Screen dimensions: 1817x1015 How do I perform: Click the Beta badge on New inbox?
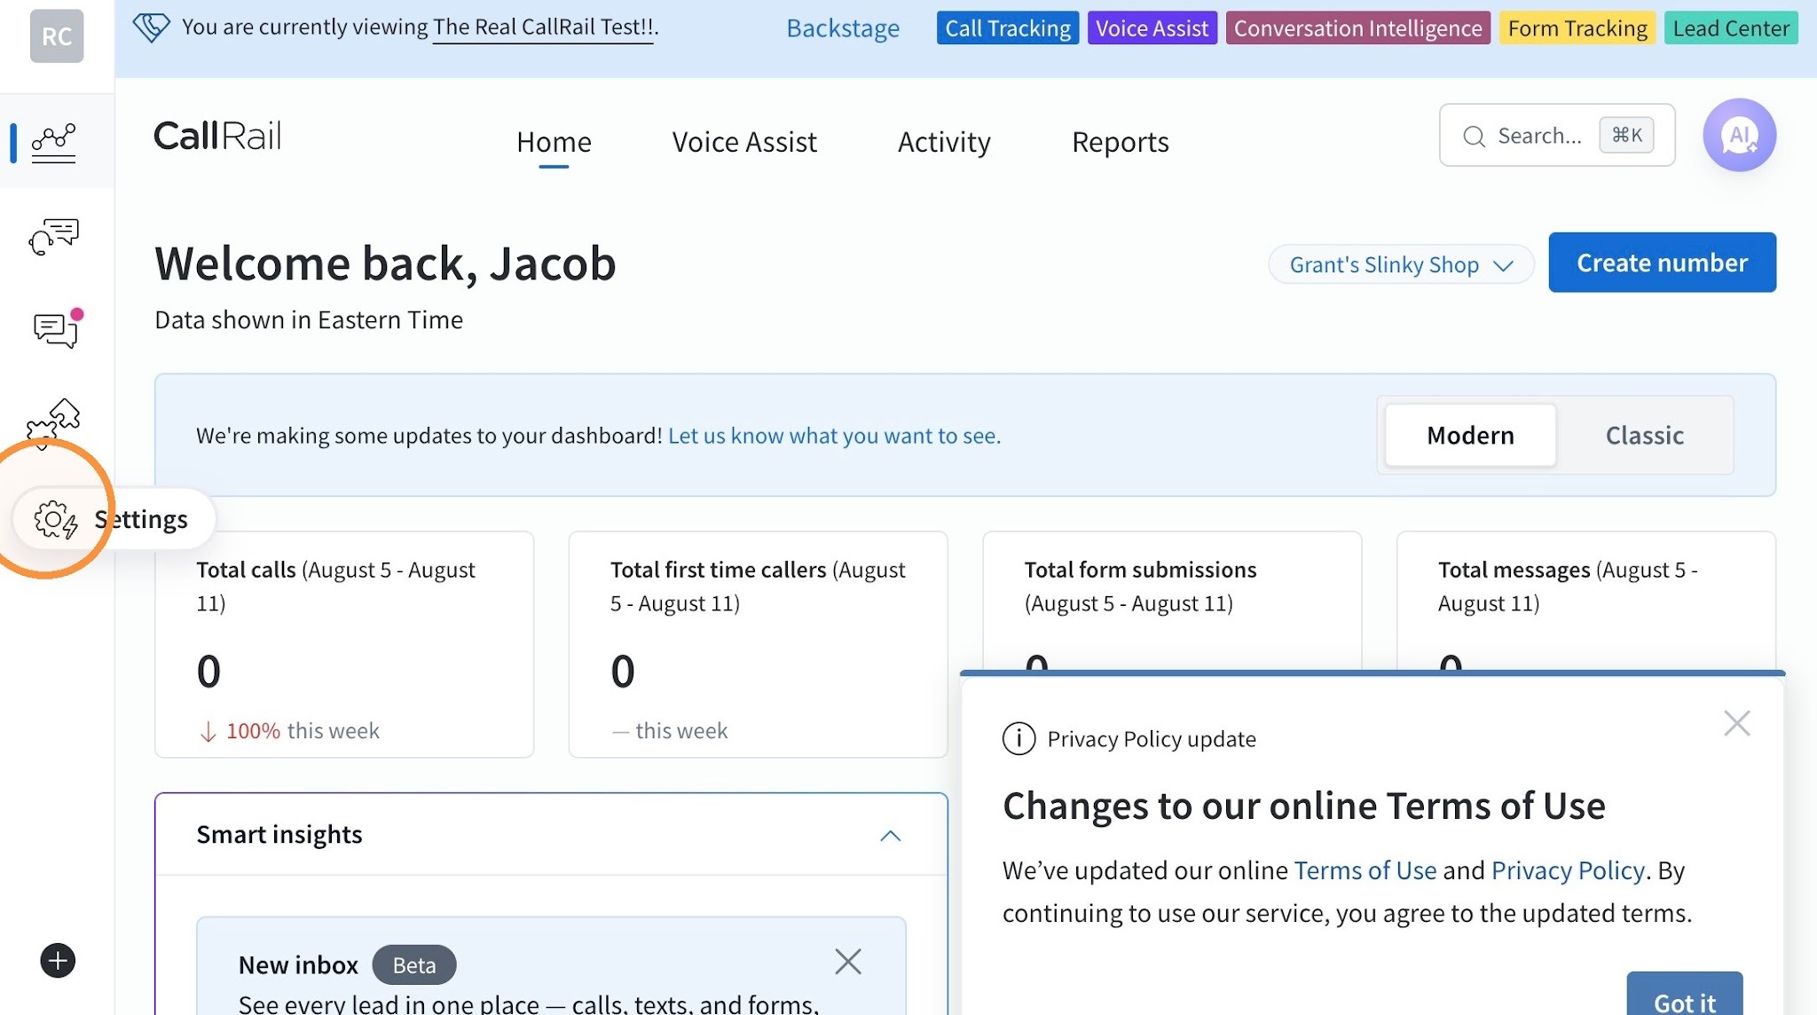tap(413, 964)
